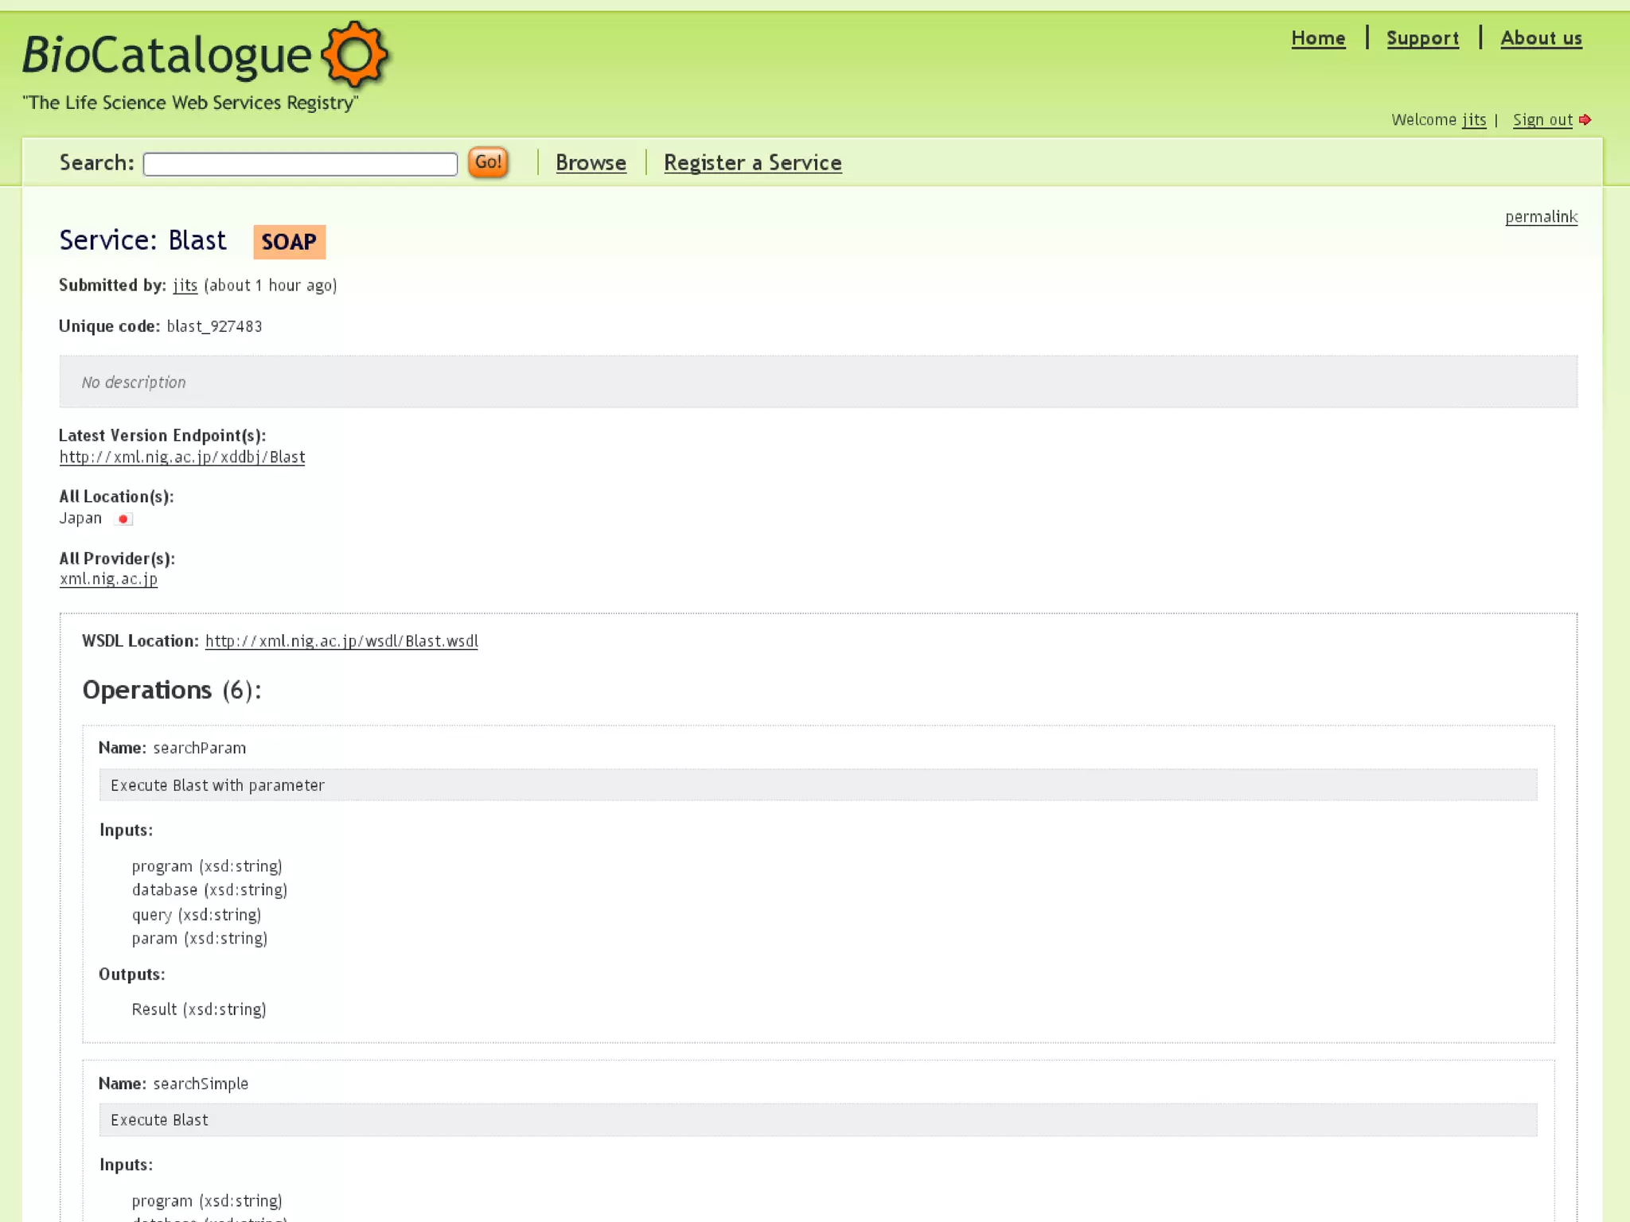1630x1222 pixels.
Task: Go to the Home page link
Action: pyautogui.click(x=1318, y=38)
